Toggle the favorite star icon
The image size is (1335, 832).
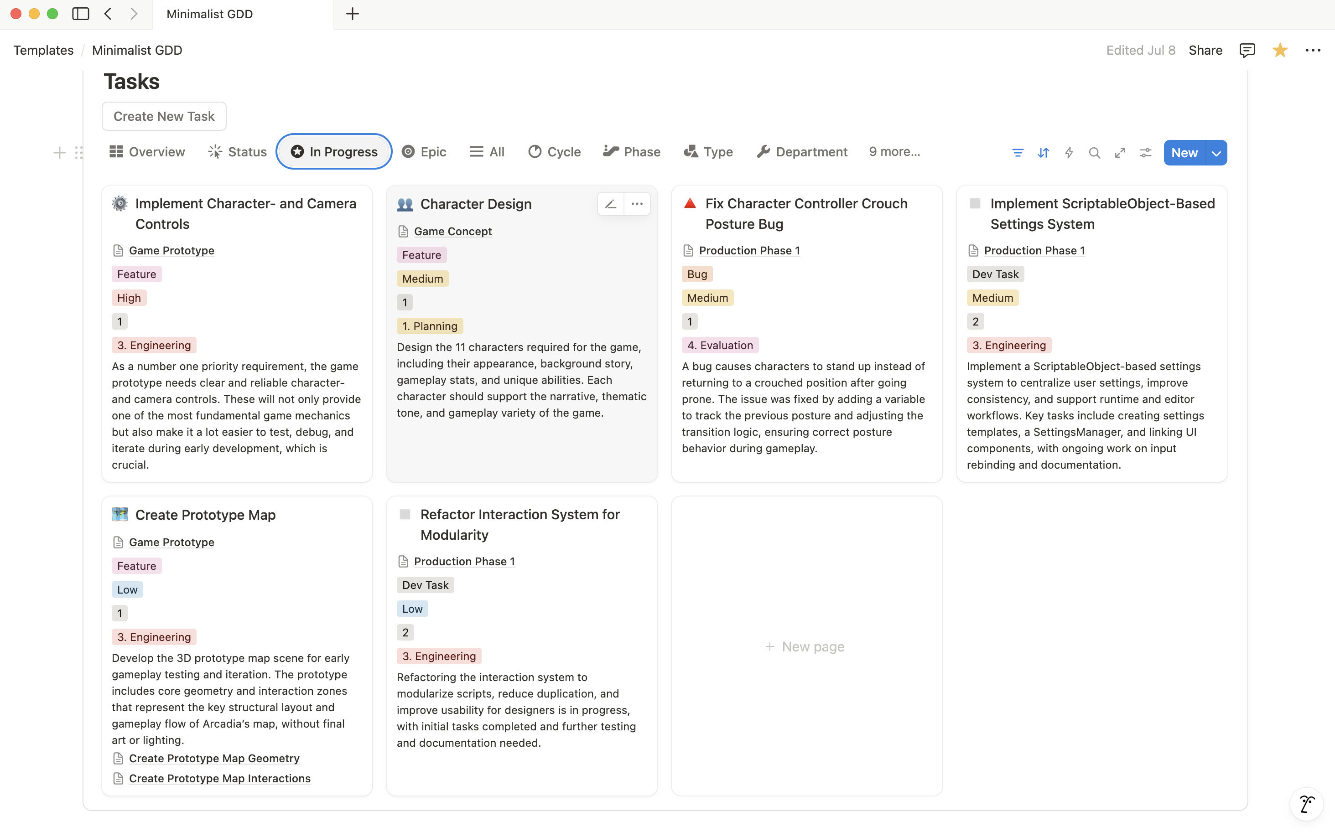[1280, 50]
